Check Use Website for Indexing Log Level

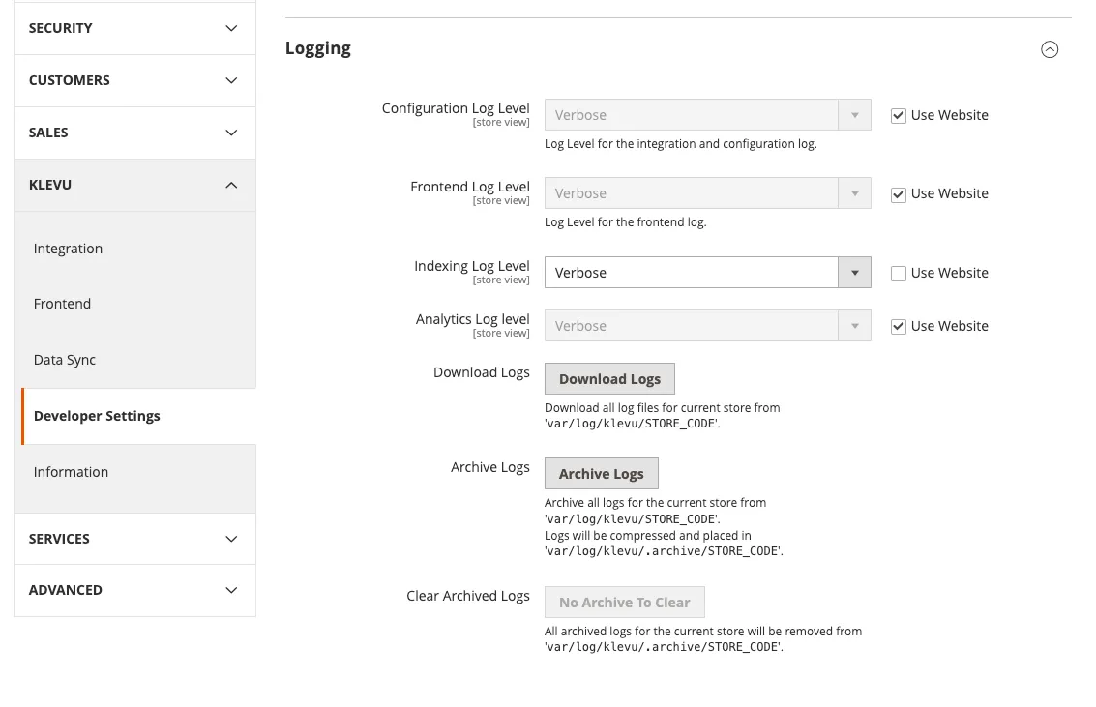899,274
